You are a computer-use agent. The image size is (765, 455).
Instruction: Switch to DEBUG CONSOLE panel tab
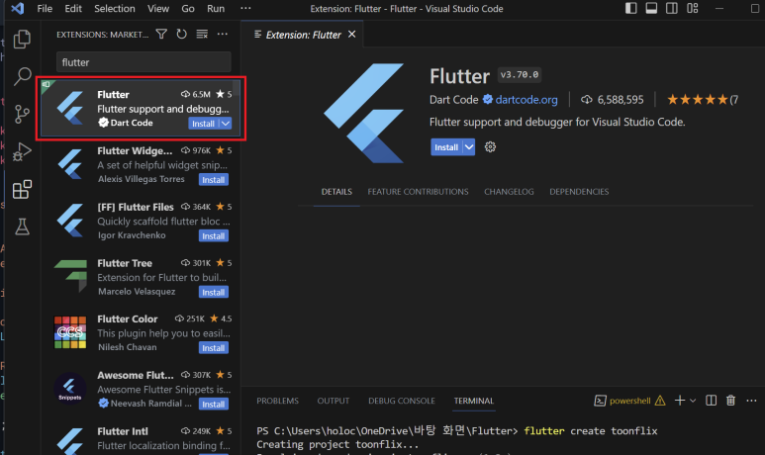[402, 401]
